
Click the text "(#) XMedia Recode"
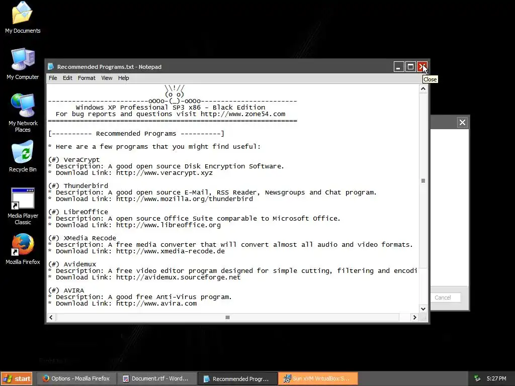82,238
